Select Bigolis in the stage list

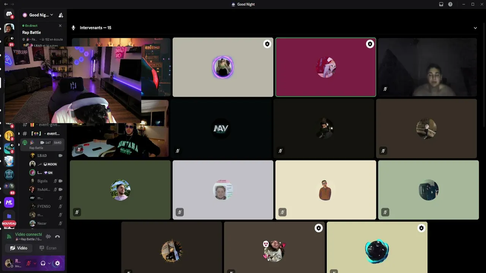pyautogui.click(x=46, y=181)
